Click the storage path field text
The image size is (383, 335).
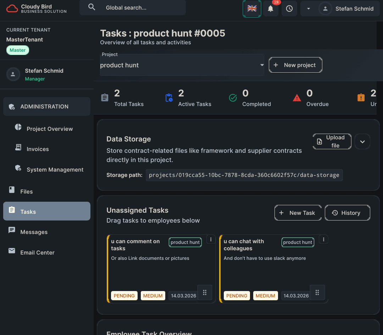click(244, 175)
